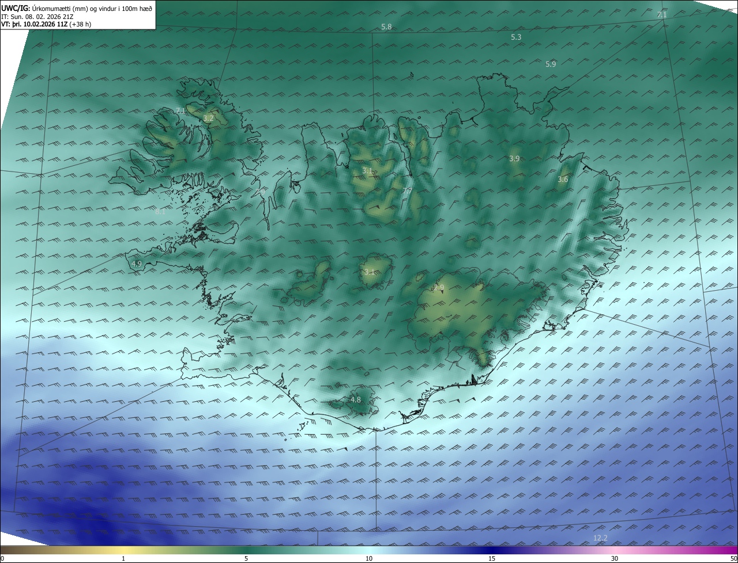Select the colorbar tick label 10

click(x=369, y=558)
